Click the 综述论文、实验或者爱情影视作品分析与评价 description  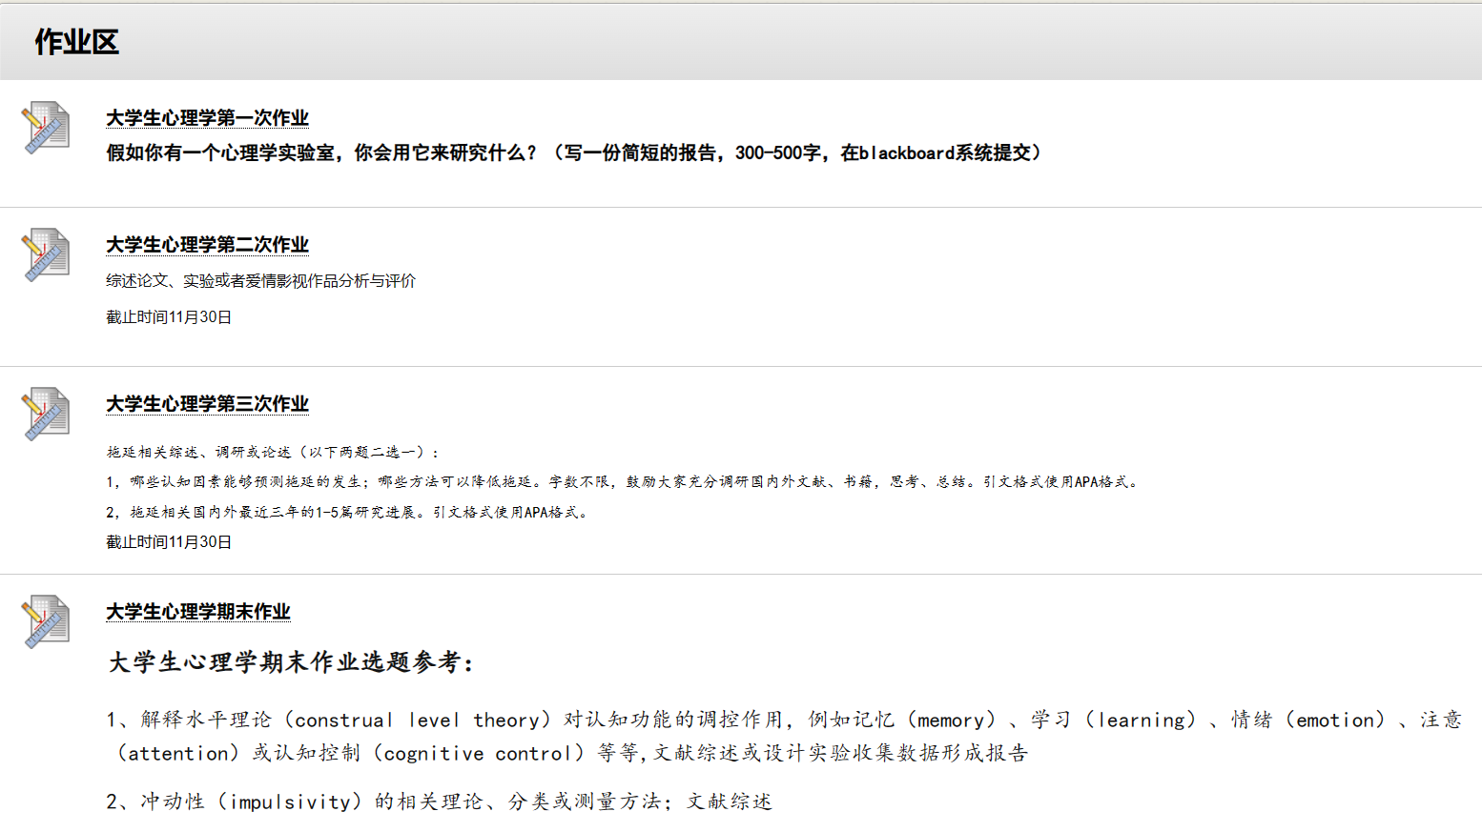260,281
